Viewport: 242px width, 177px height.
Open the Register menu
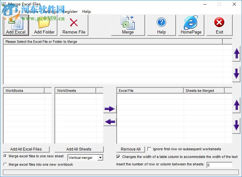point(70,11)
